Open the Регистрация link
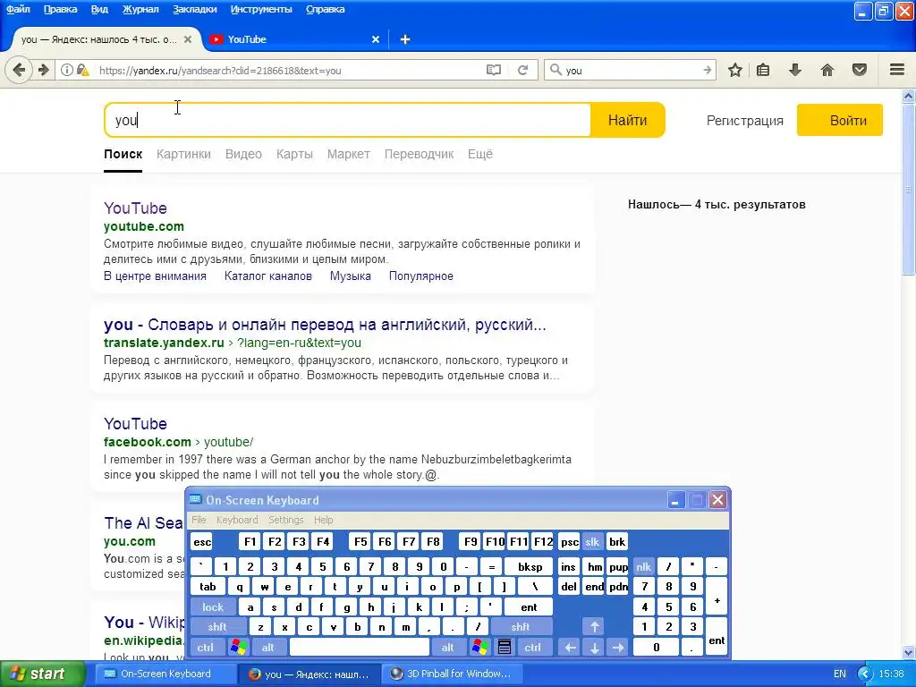This screenshot has height=687, width=916. point(745,121)
